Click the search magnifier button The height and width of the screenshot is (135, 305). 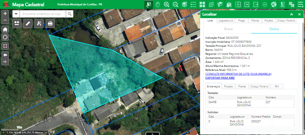pos(69,14)
